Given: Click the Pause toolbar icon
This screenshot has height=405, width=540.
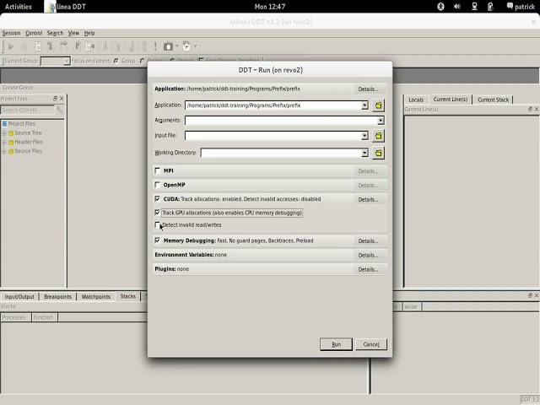Looking at the screenshot, I should [x=24, y=46].
